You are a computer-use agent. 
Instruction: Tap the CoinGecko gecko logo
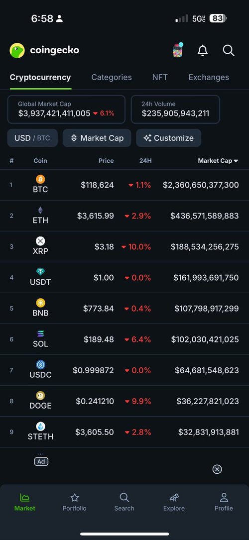pyautogui.click(x=17, y=50)
